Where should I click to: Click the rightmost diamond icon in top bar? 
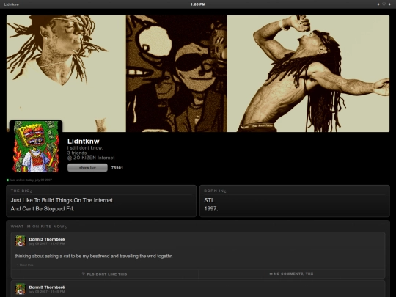point(389,4)
